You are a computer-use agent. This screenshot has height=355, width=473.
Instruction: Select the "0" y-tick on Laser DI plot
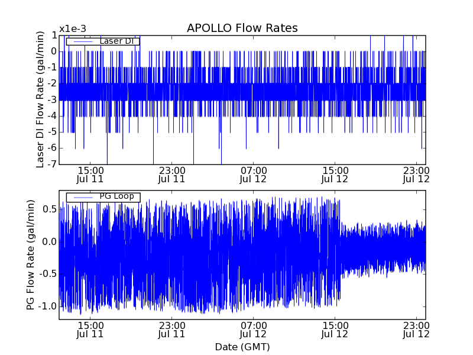pos(54,51)
